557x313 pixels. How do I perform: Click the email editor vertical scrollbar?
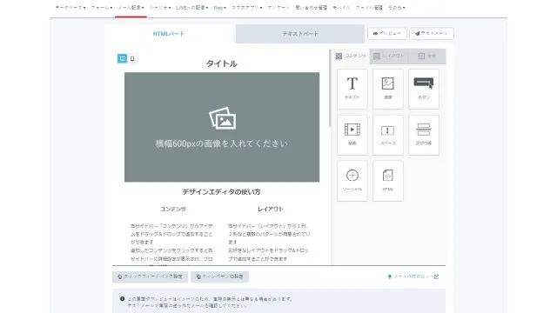point(330,88)
